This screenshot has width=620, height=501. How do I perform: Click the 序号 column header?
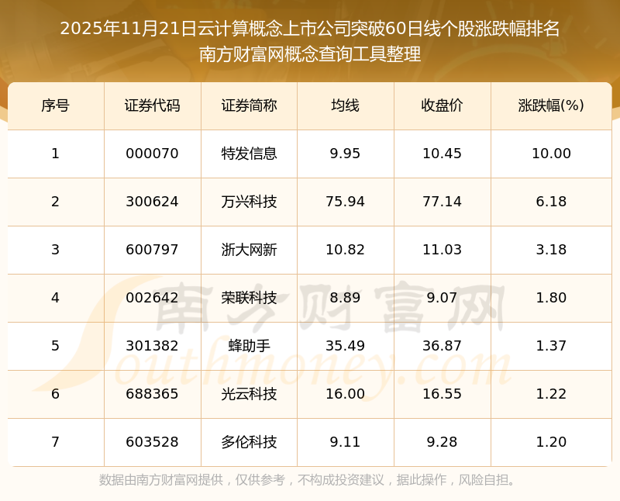pos(55,105)
